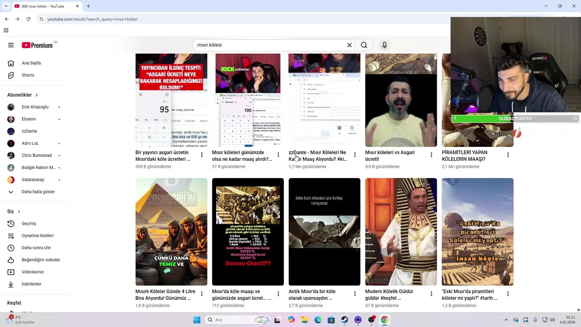Open the YouTube hamburger guide menu
The width and height of the screenshot is (581, 327).
[11, 45]
